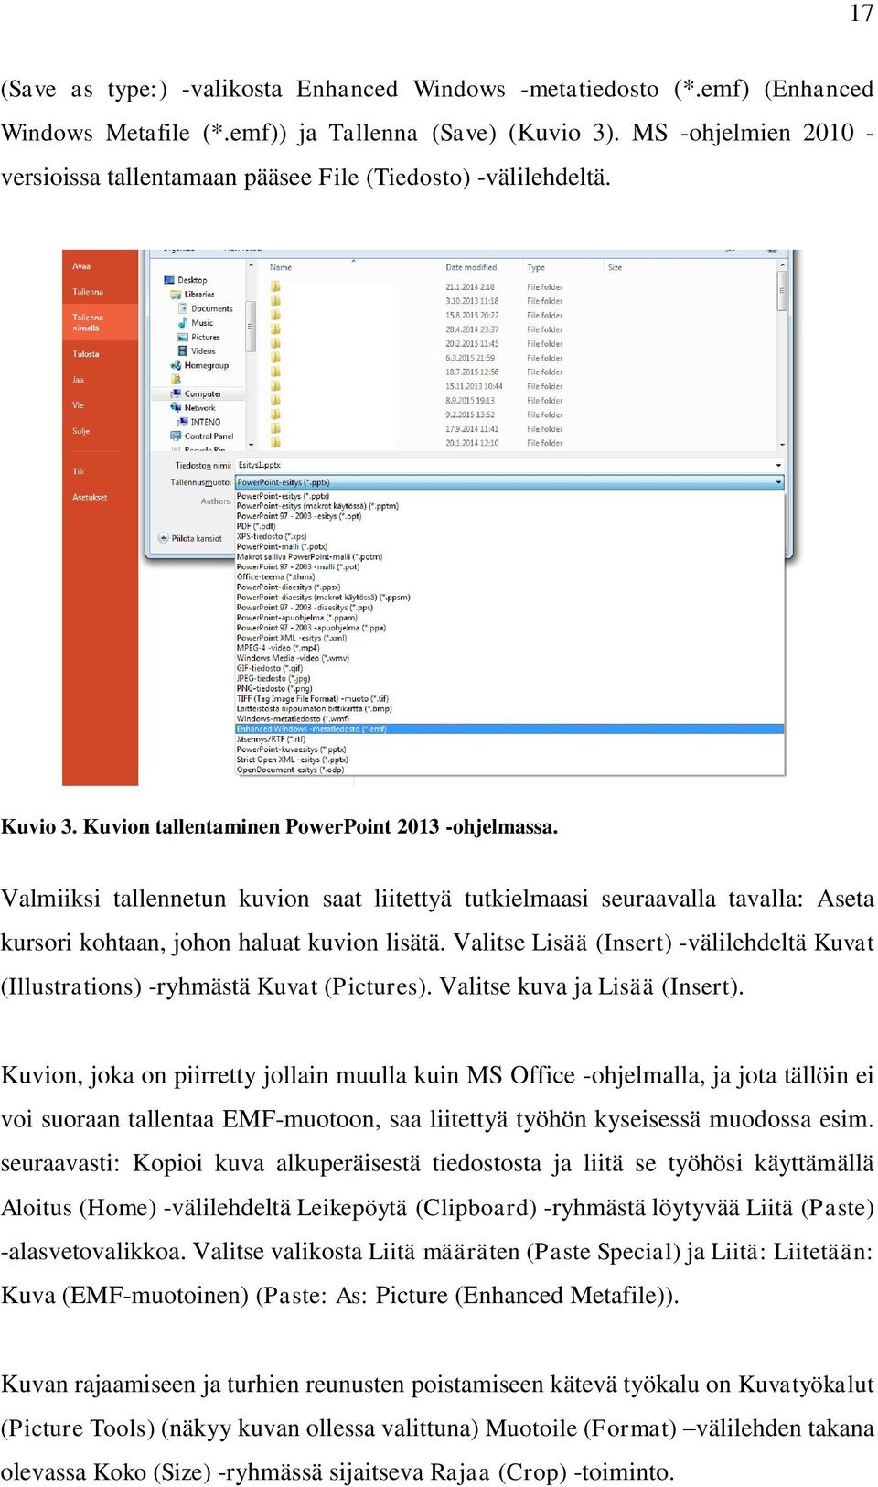Viewport: 878px width, 1487px height.
Task: Open folder dated 6.3.2015 21:59
Action: (416, 358)
